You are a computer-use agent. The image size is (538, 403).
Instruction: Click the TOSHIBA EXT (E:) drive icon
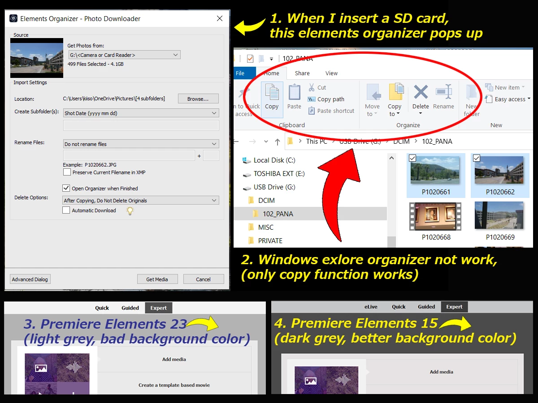[x=247, y=174]
